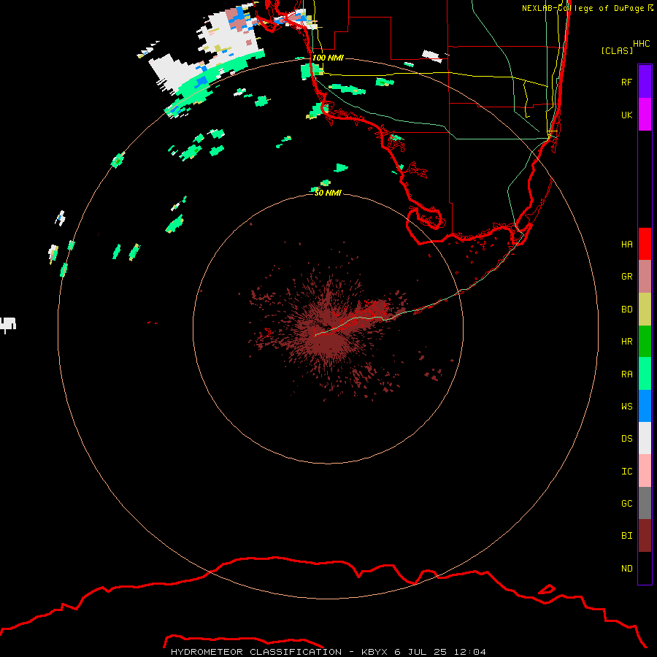Click the DS dry snow white swatch

tap(645, 438)
